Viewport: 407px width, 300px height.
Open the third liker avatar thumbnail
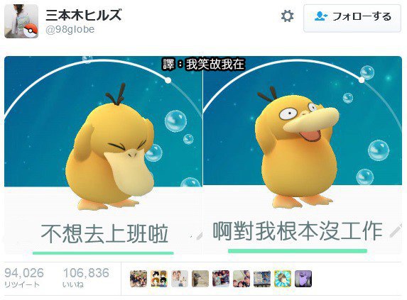180,279
